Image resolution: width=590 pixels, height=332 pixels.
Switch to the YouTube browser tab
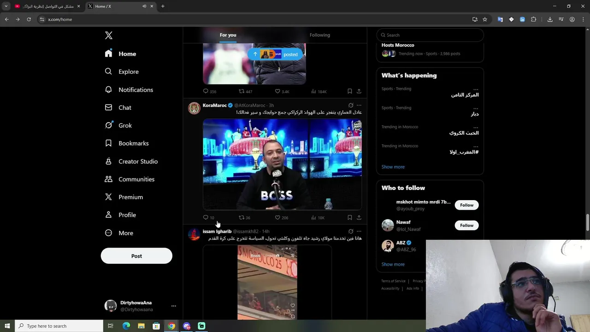point(47,6)
